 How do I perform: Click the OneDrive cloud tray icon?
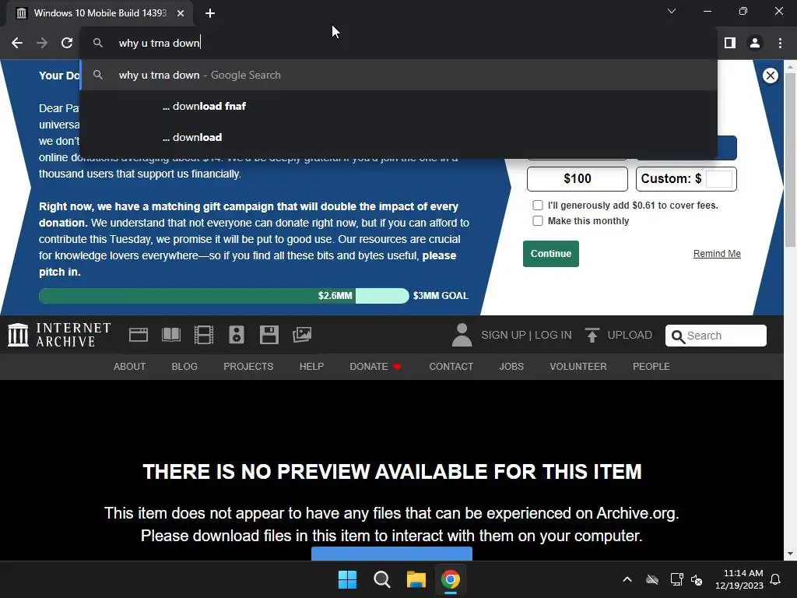pos(652,579)
